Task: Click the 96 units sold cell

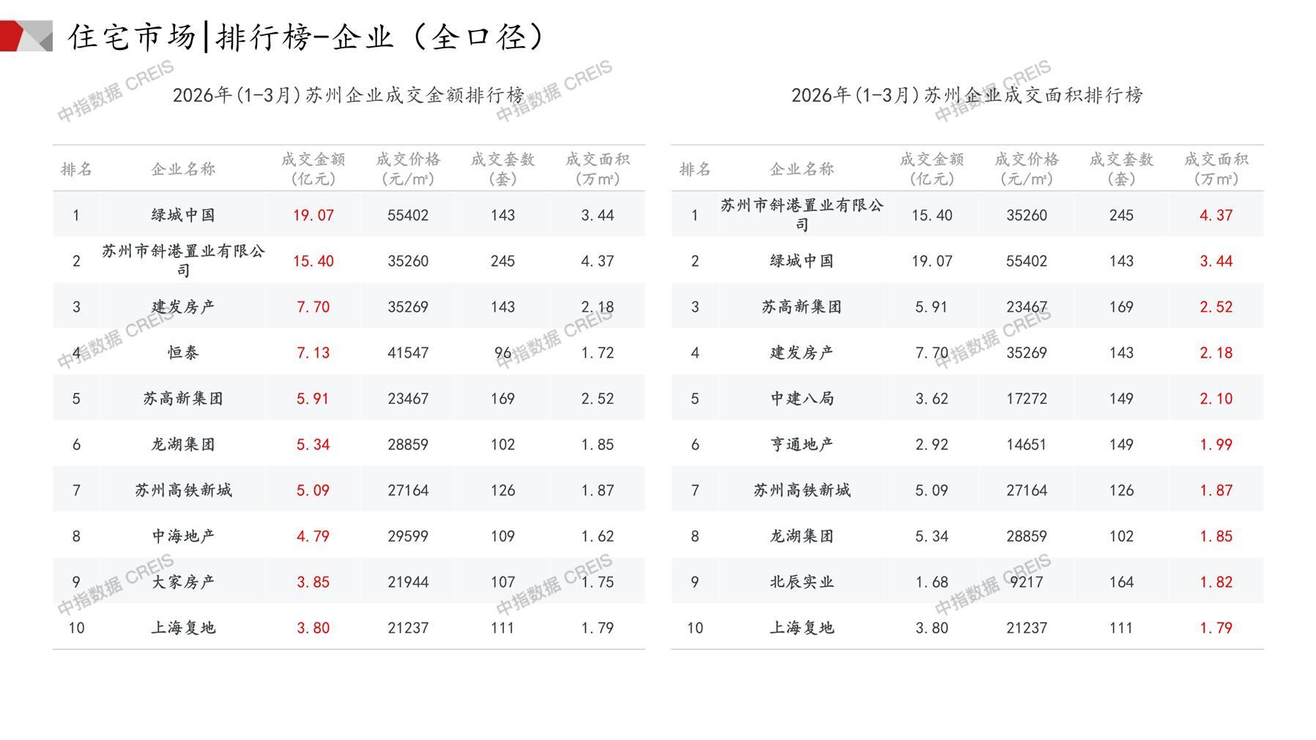Action: click(x=502, y=352)
